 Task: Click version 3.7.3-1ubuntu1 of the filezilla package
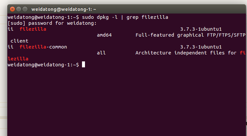click(x=201, y=29)
